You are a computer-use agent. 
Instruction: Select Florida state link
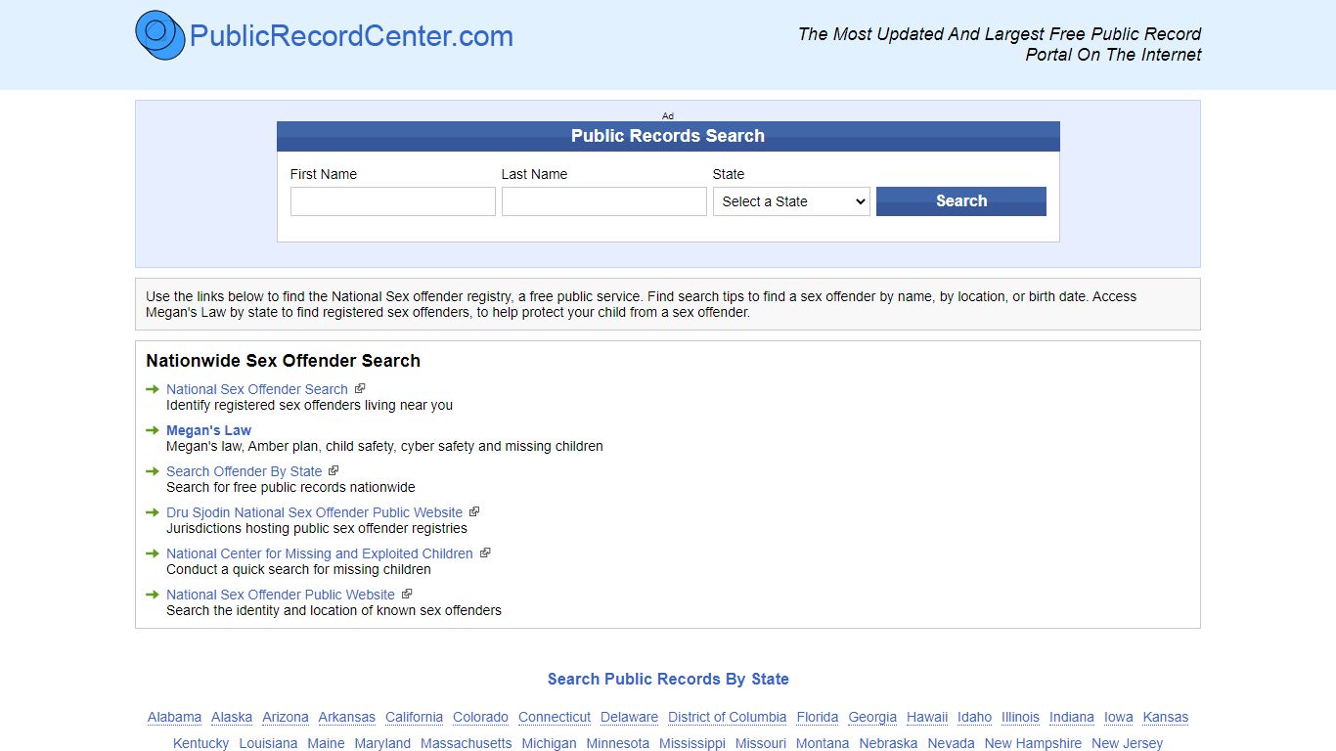[x=818, y=717]
